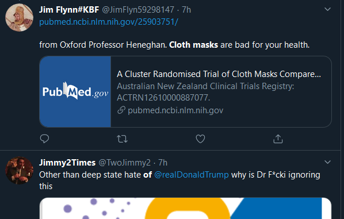
Task: Retweet the cloth masks tweet
Action: pos(122,139)
